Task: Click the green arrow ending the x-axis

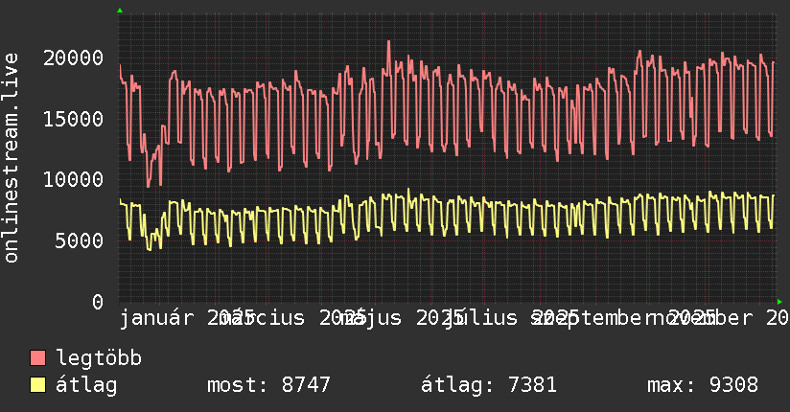Action: [x=779, y=302]
